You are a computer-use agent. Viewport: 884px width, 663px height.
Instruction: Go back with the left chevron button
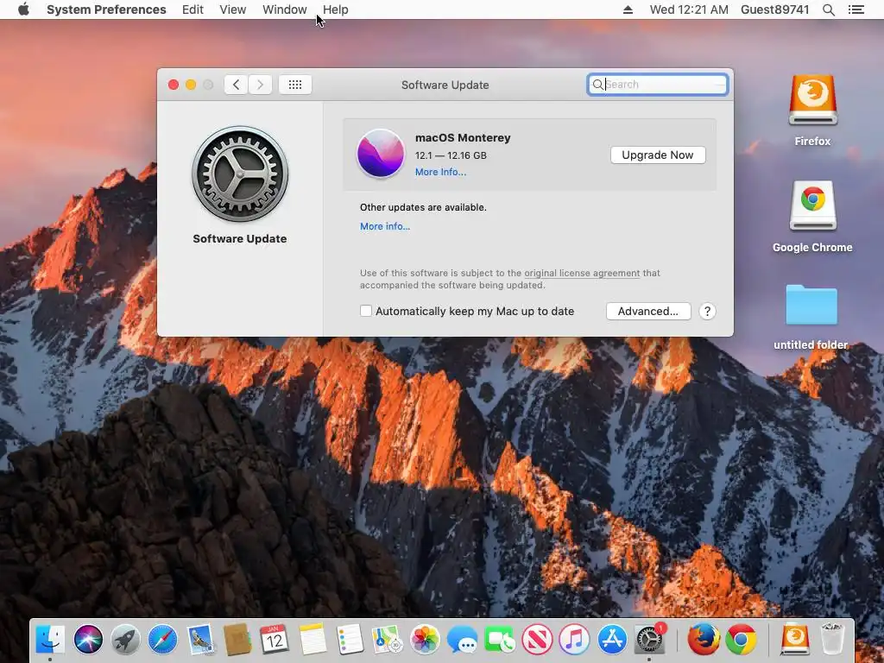coord(236,85)
